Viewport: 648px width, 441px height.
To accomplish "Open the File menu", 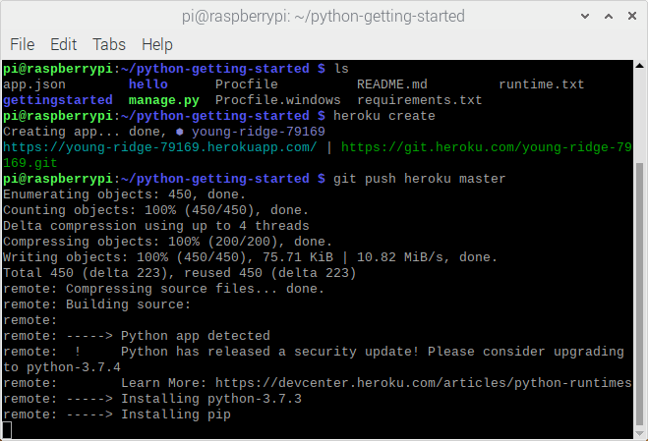I will (23, 44).
